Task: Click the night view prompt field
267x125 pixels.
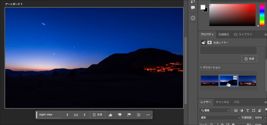Action: 50,115
